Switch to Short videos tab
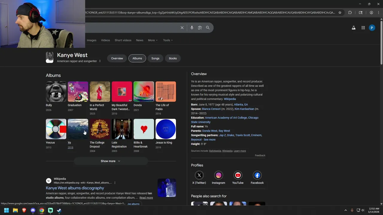 pyautogui.click(x=123, y=40)
